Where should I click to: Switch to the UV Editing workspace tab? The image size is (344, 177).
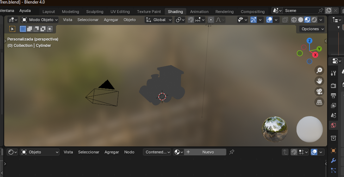[120, 12]
